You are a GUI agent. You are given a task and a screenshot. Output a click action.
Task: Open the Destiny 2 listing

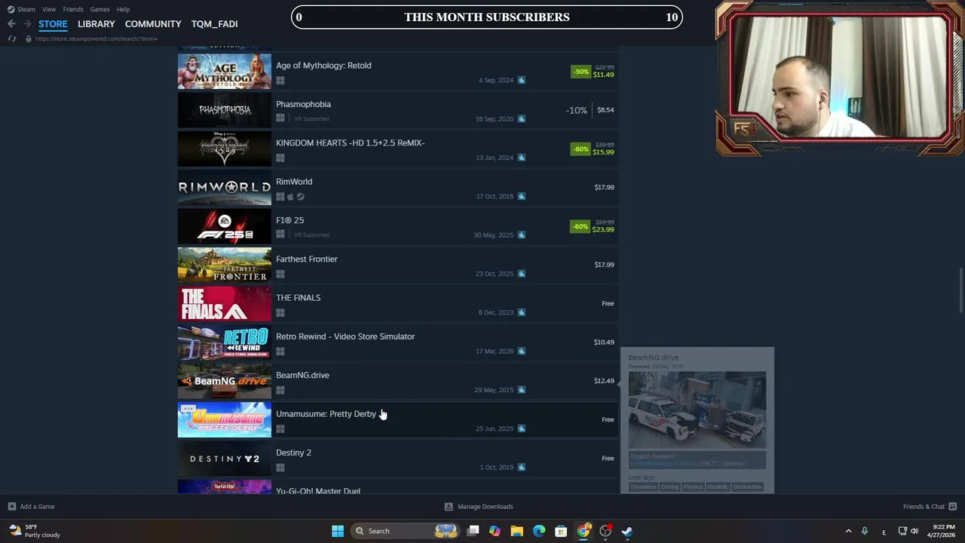point(397,459)
